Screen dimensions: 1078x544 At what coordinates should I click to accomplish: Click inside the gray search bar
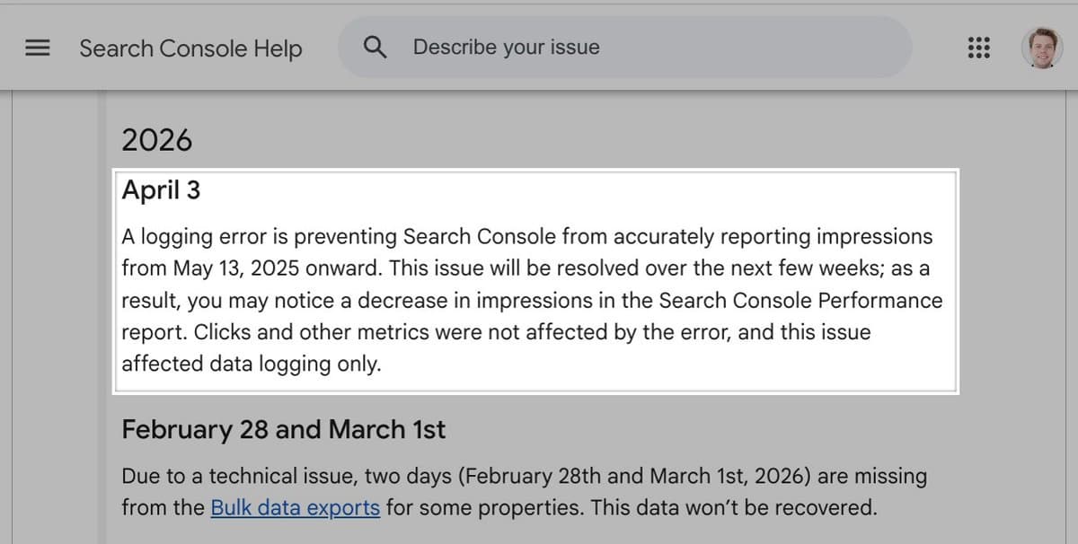(x=629, y=47)
